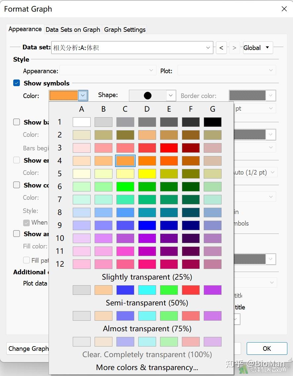The image size is (293, 376).
Task: Switch to Data Sets on Graph tab
Action: [x=73, y=29]
